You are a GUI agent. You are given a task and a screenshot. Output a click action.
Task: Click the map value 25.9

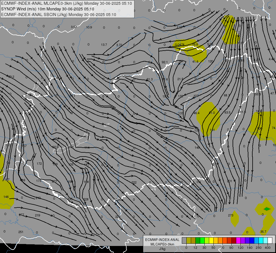click(x=195, y=44)
